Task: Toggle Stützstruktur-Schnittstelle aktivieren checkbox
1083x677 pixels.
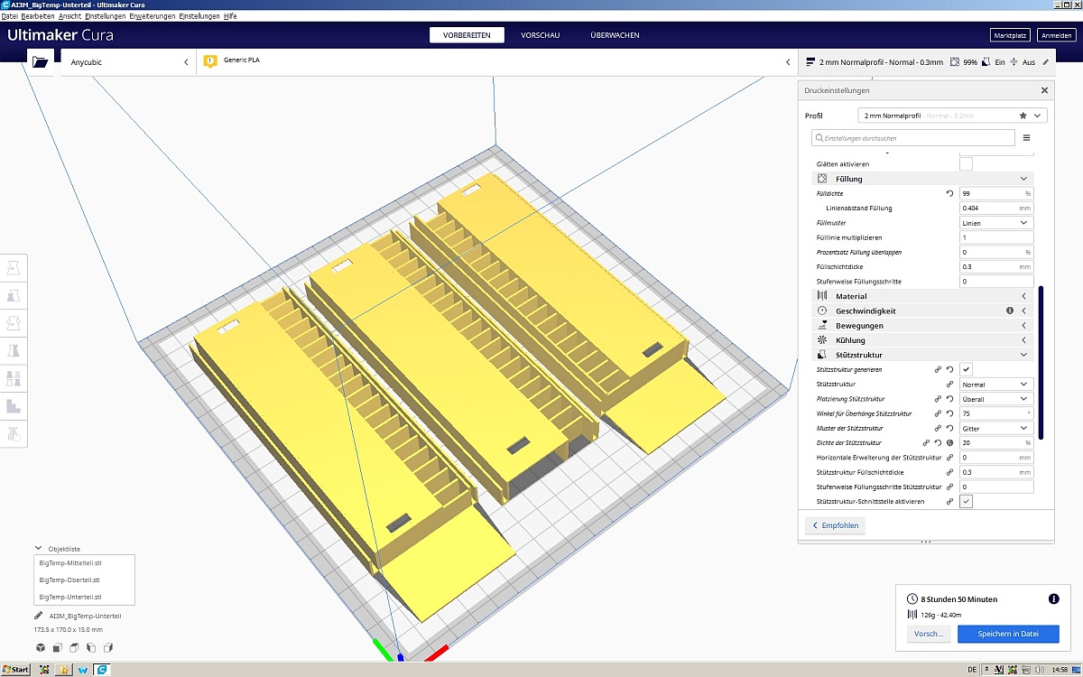Action: (x=966, y=501)
